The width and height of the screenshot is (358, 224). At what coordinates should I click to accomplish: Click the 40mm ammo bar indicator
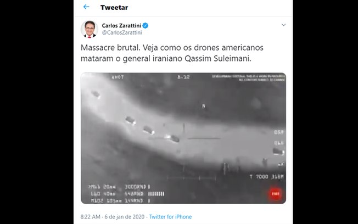pos(156,194)
